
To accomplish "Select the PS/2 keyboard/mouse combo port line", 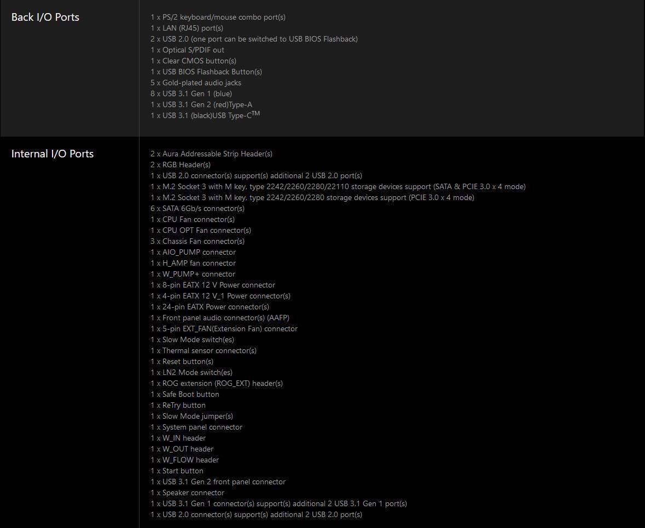I will point(218,17).
